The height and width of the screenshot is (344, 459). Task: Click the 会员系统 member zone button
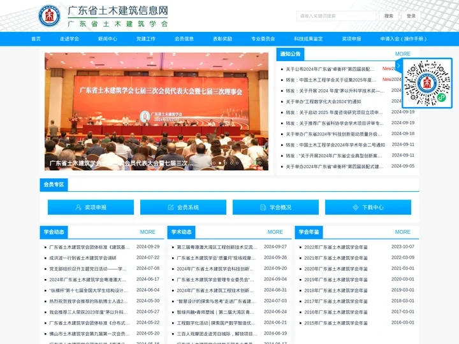click(x=183, y=208)
